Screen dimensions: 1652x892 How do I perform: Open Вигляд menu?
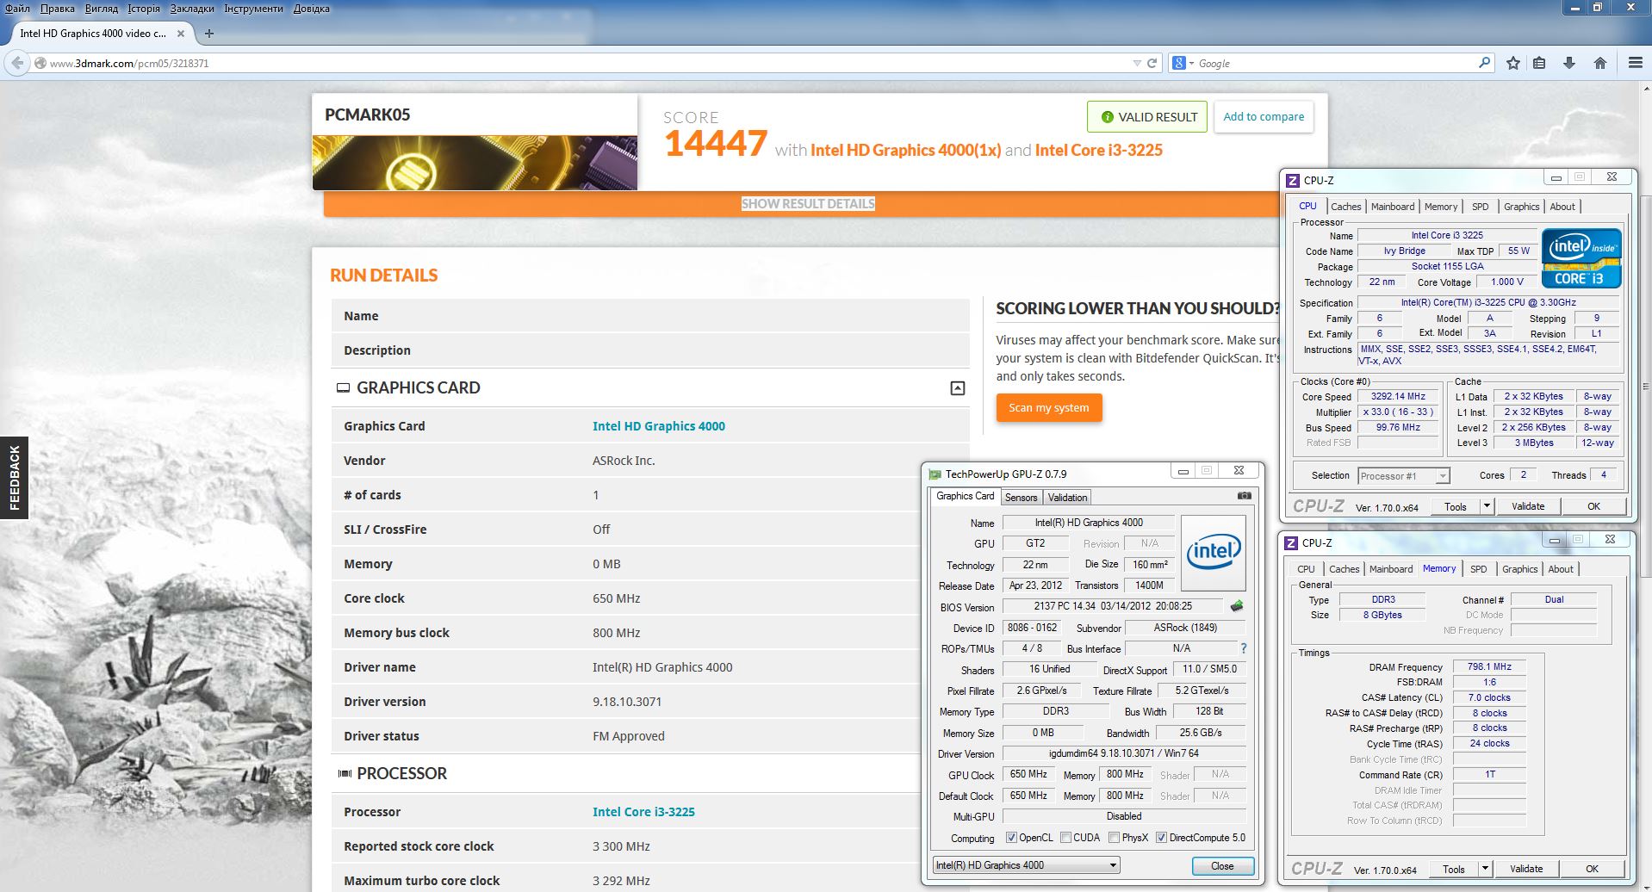tap(102, 9)
